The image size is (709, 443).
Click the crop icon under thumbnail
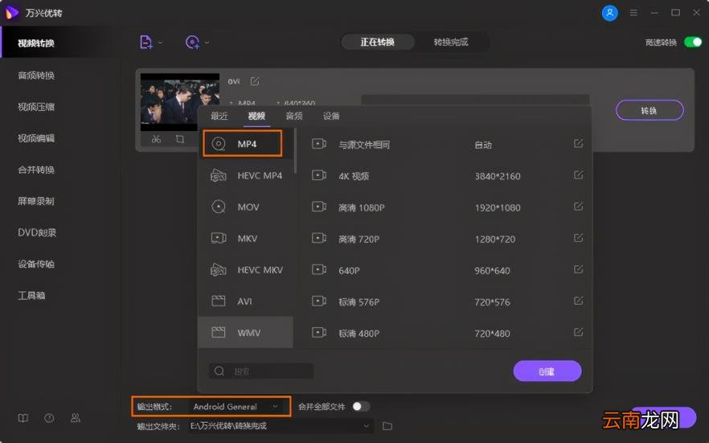coord(180,139)
